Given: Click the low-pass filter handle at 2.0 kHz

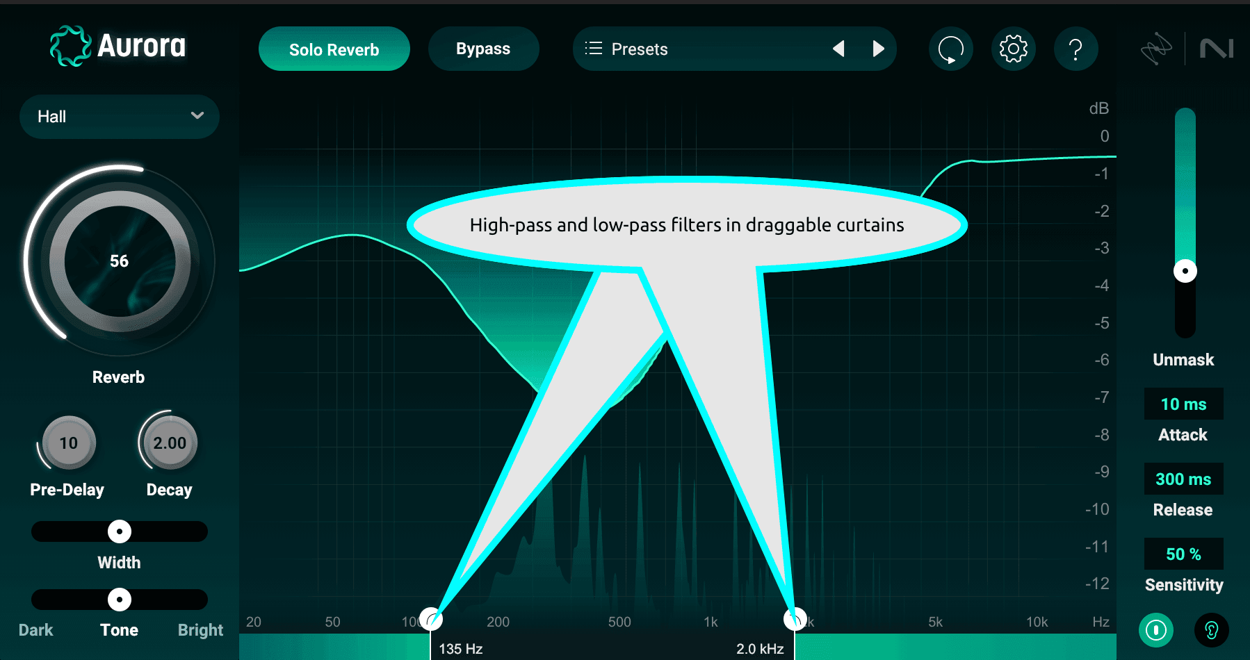Looking at the screenshot, I should (x=795, y=618).
